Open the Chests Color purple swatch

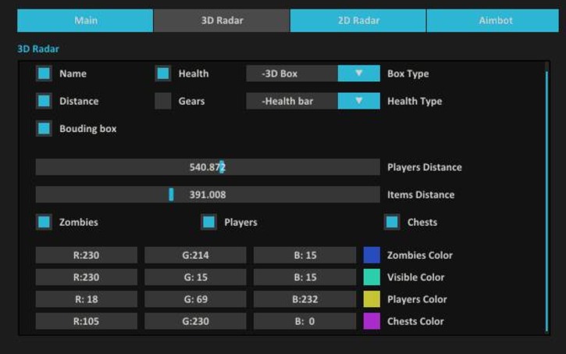(372, 321)
